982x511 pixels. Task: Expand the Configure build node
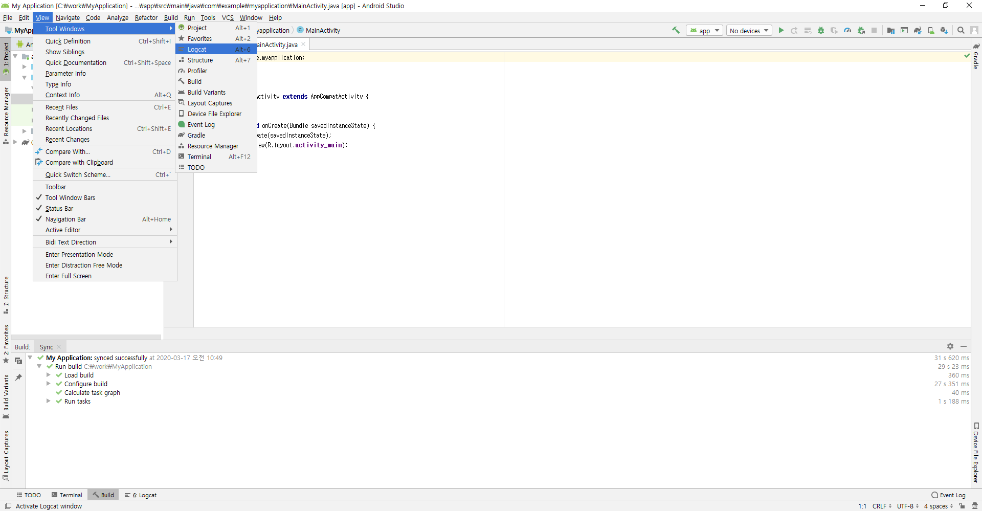pyautogui.click(x=49, y=384)
